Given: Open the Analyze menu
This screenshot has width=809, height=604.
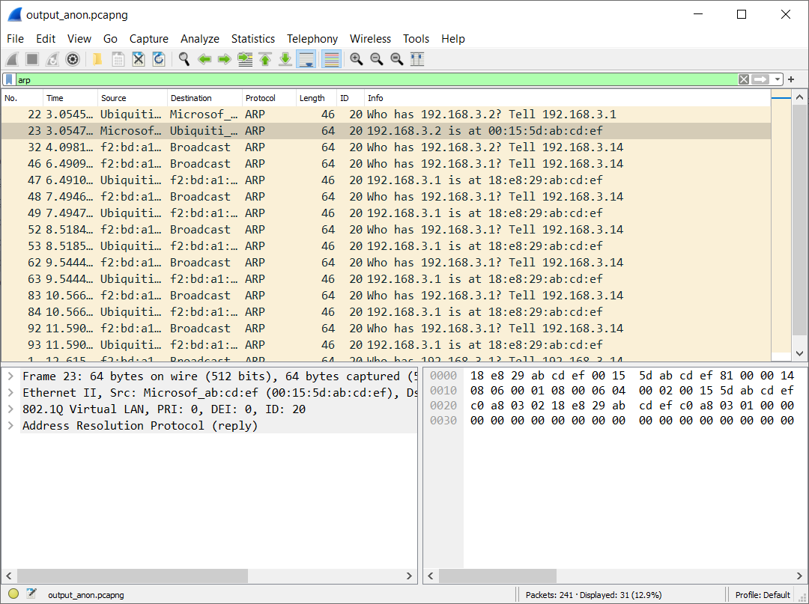Looking at the screenshot, I should 200,39.
